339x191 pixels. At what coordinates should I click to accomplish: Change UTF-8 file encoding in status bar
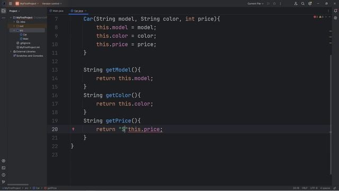[314, 188]
